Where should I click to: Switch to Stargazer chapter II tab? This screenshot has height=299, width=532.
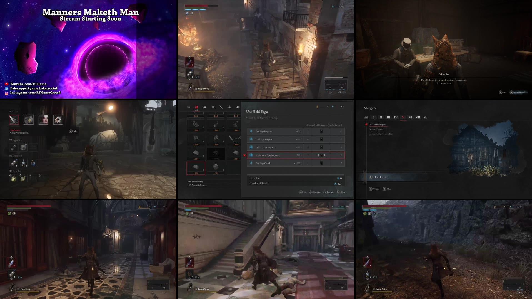point(381,117)
